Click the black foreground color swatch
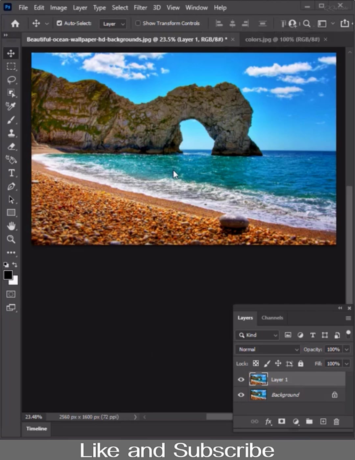The image size is (355, 460). tap(8, 275)
